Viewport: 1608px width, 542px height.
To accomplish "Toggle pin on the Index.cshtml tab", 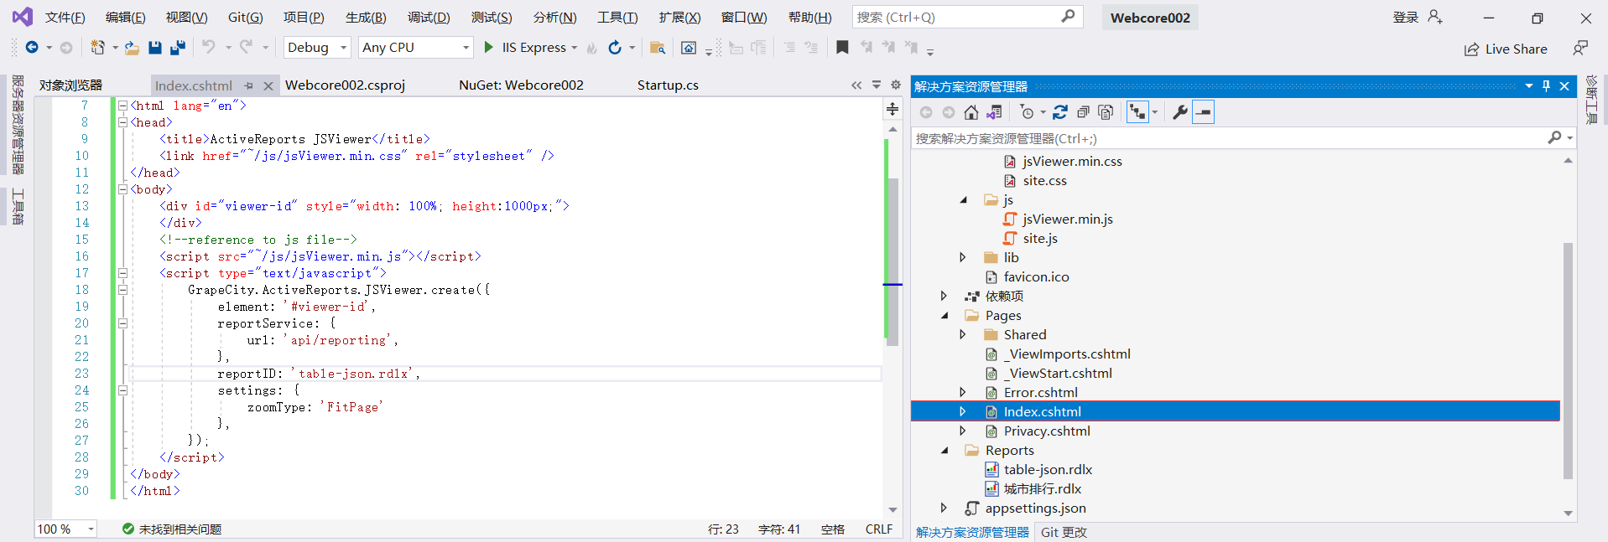I will (x=249, y=85).
